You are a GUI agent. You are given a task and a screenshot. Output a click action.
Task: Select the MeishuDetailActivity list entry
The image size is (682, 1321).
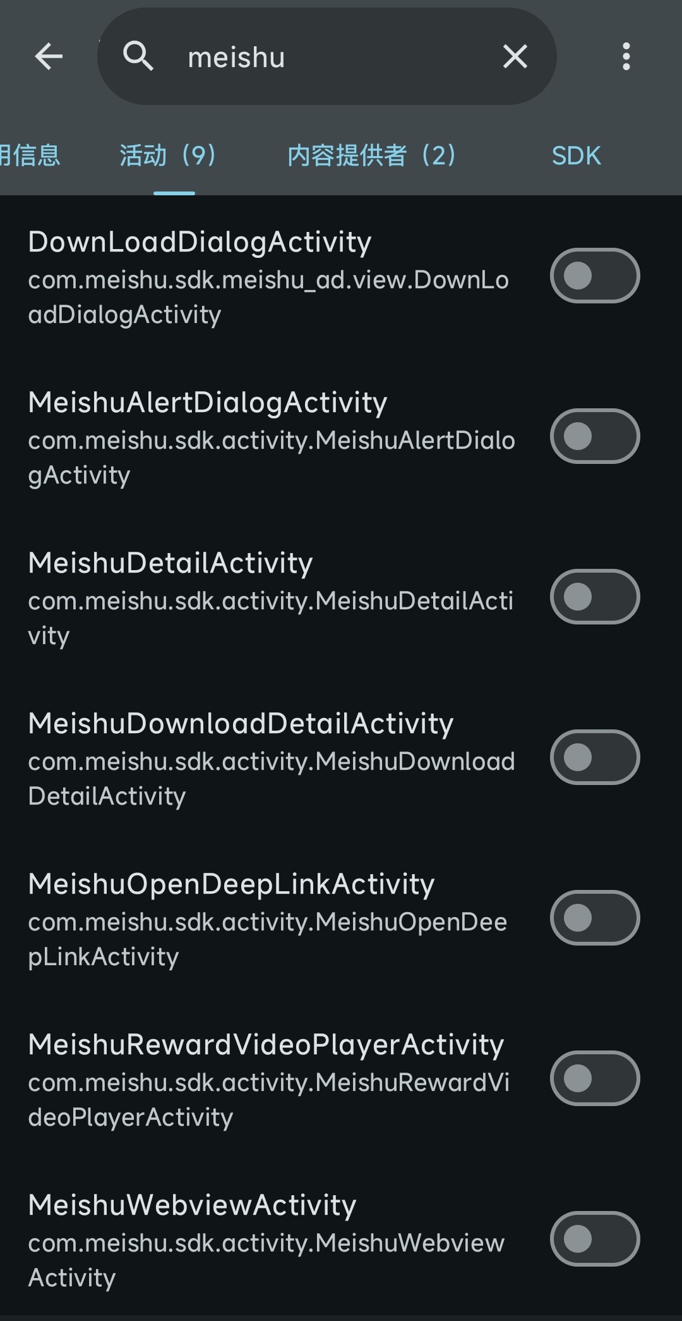341,597
